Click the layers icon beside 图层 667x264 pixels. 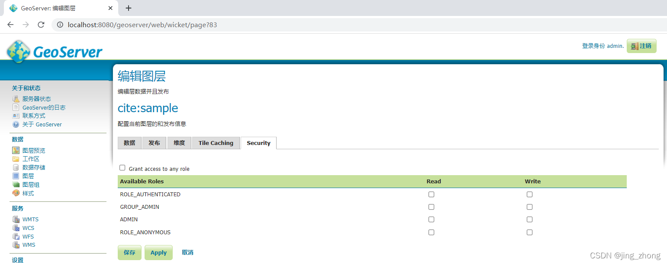point(16,176)
